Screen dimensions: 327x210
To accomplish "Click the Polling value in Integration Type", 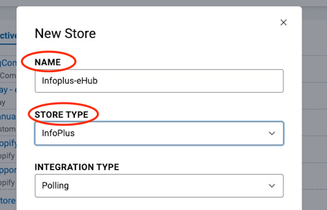I will tap(55, 186).
